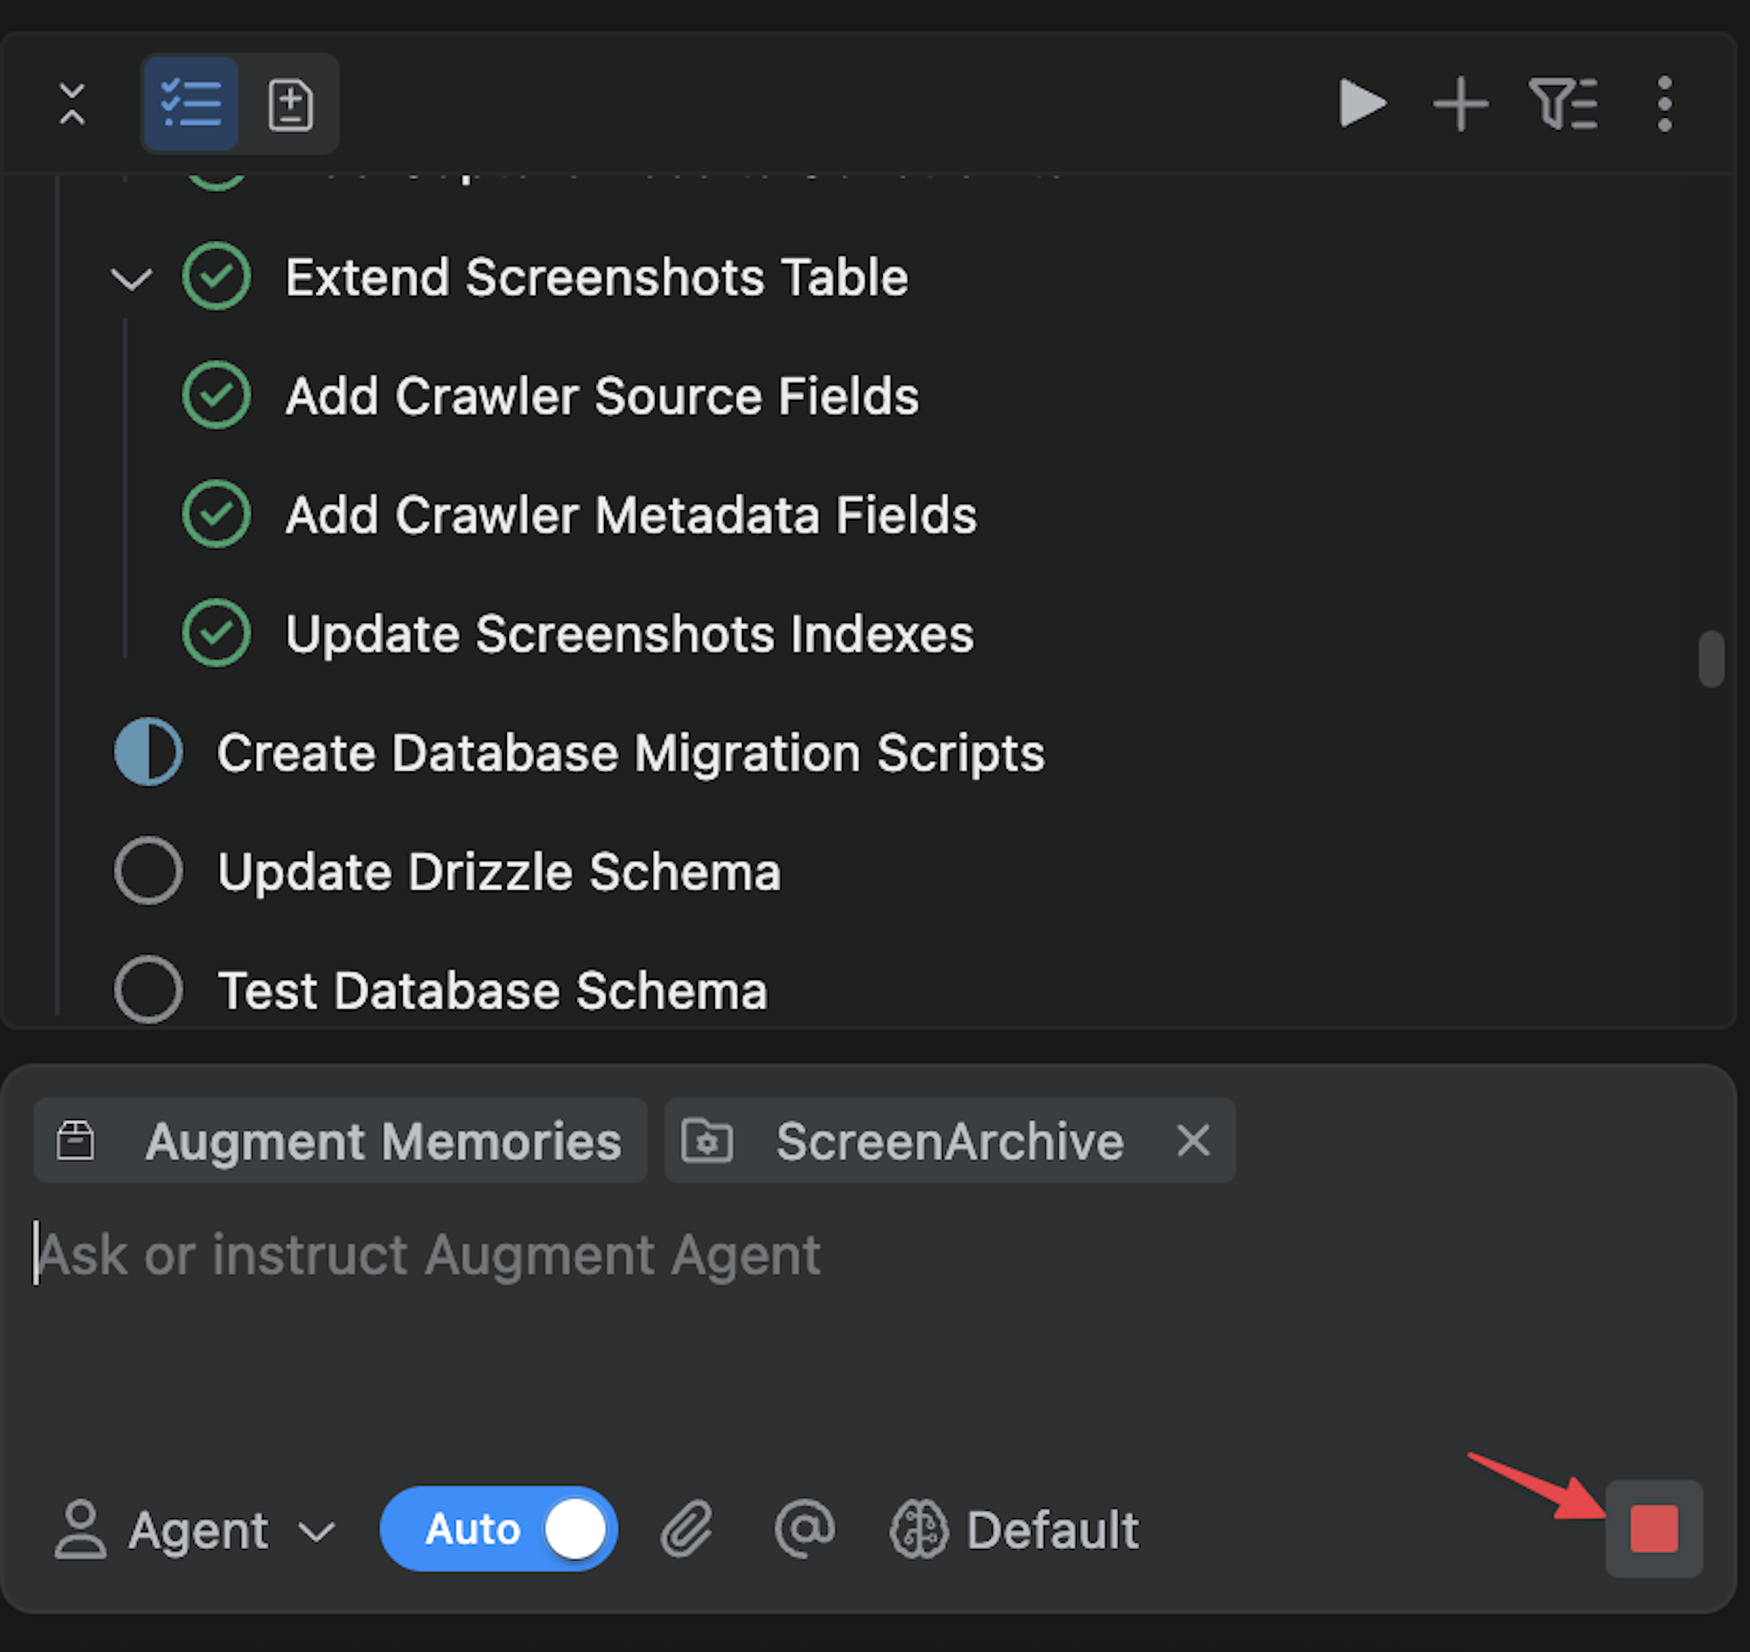Select the task list view icon
1750x1652 pixels.
coord(191,103)
